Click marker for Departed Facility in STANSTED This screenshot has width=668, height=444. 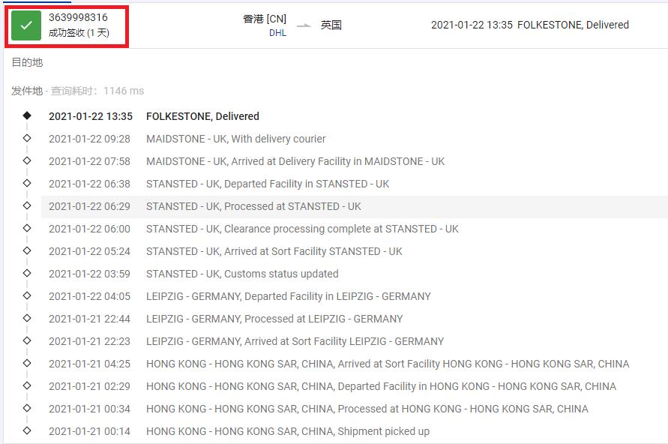[27, 183]
